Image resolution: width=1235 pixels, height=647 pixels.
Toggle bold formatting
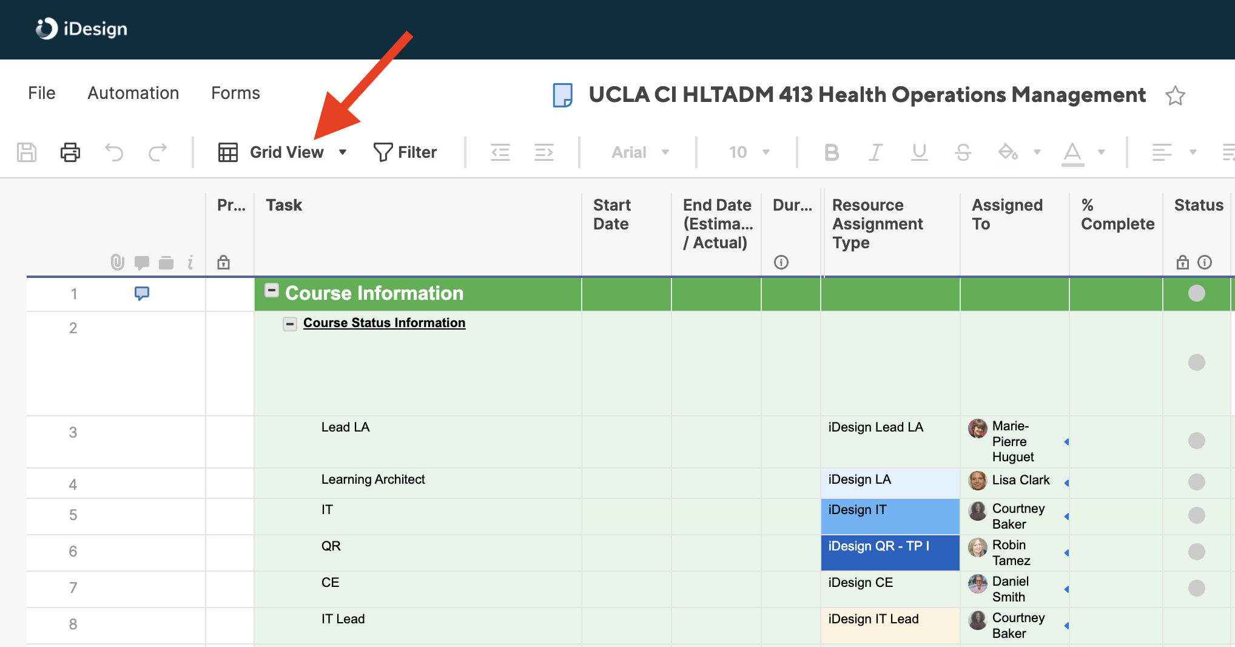coord(832,152)
